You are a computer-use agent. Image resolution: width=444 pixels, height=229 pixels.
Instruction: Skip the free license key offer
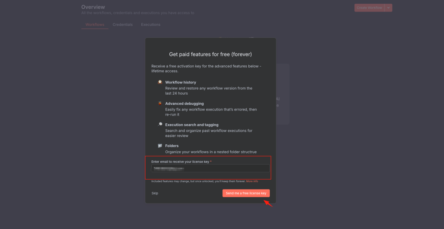[x=155, y=193]
